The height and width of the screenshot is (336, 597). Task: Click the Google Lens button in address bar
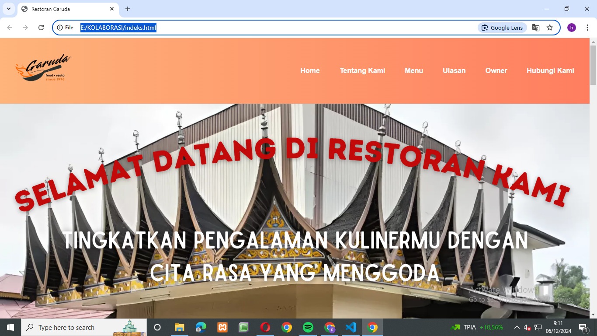[502, 28]
